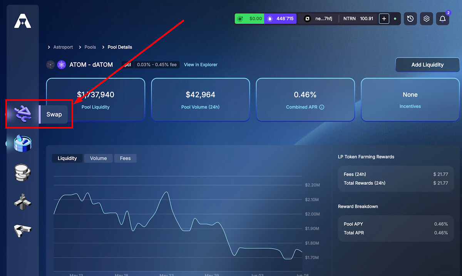The image size is (462, 276).
Task: Click the Incentives card showing None
Action: (410, 100)
